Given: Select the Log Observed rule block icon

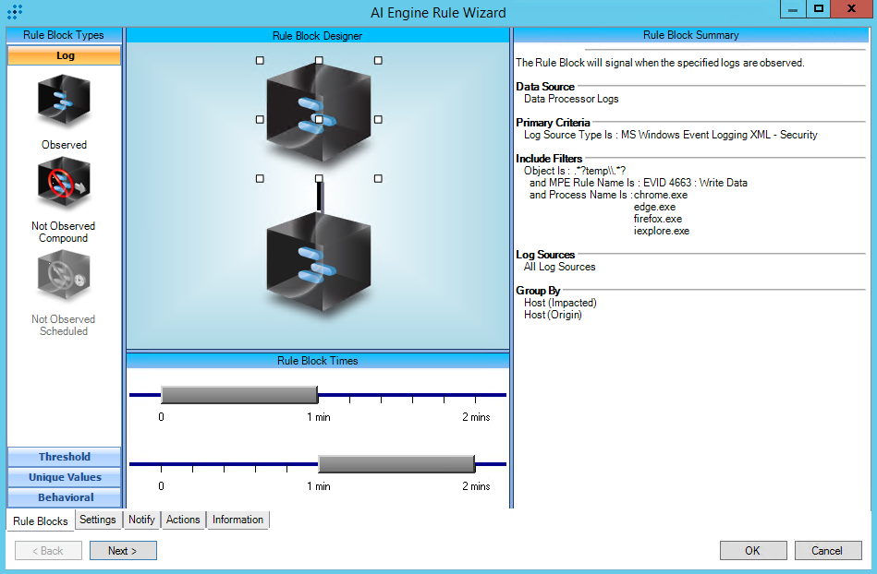Looking at the screenshot, I should (64, 101).
